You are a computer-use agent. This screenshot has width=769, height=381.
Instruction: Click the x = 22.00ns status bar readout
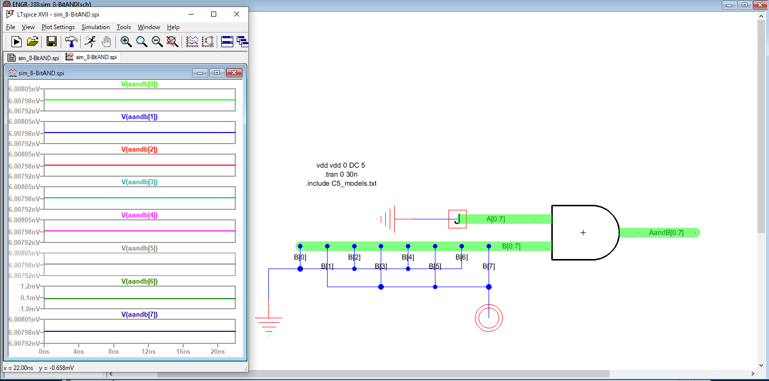[x=19, y=367]
